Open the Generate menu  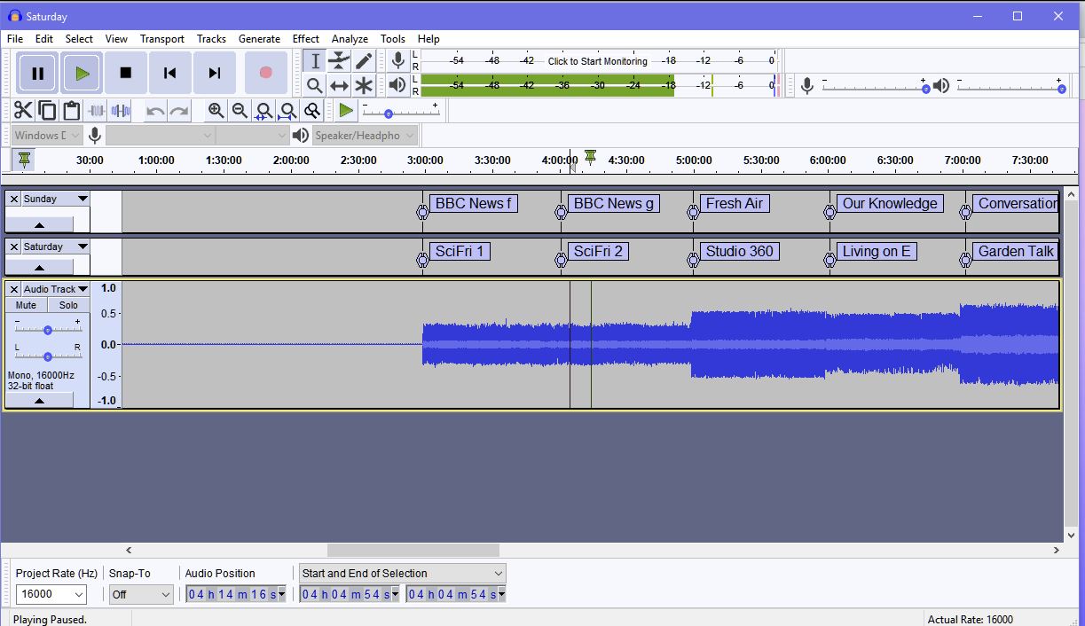point(259,38)
